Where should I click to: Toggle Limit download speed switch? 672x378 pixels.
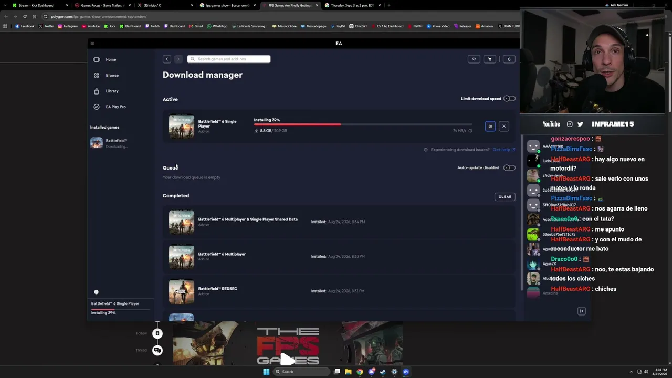coord(509,99)
